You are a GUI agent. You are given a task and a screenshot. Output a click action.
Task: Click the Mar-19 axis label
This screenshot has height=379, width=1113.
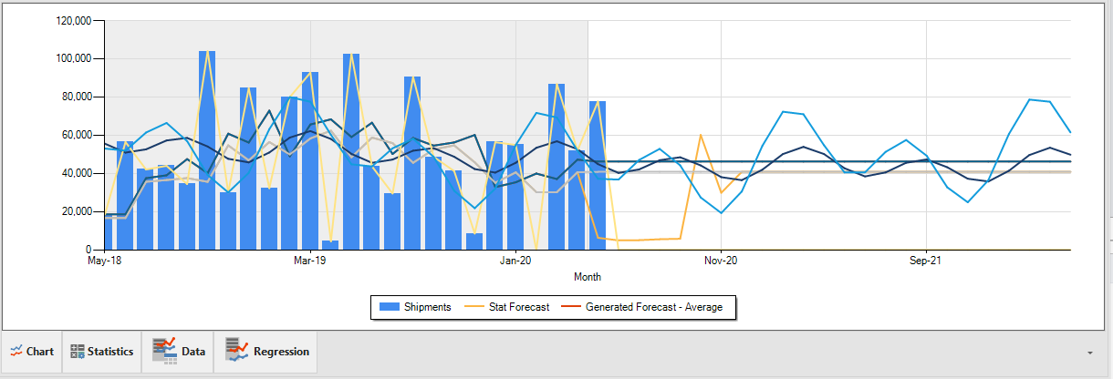[310, 261]
